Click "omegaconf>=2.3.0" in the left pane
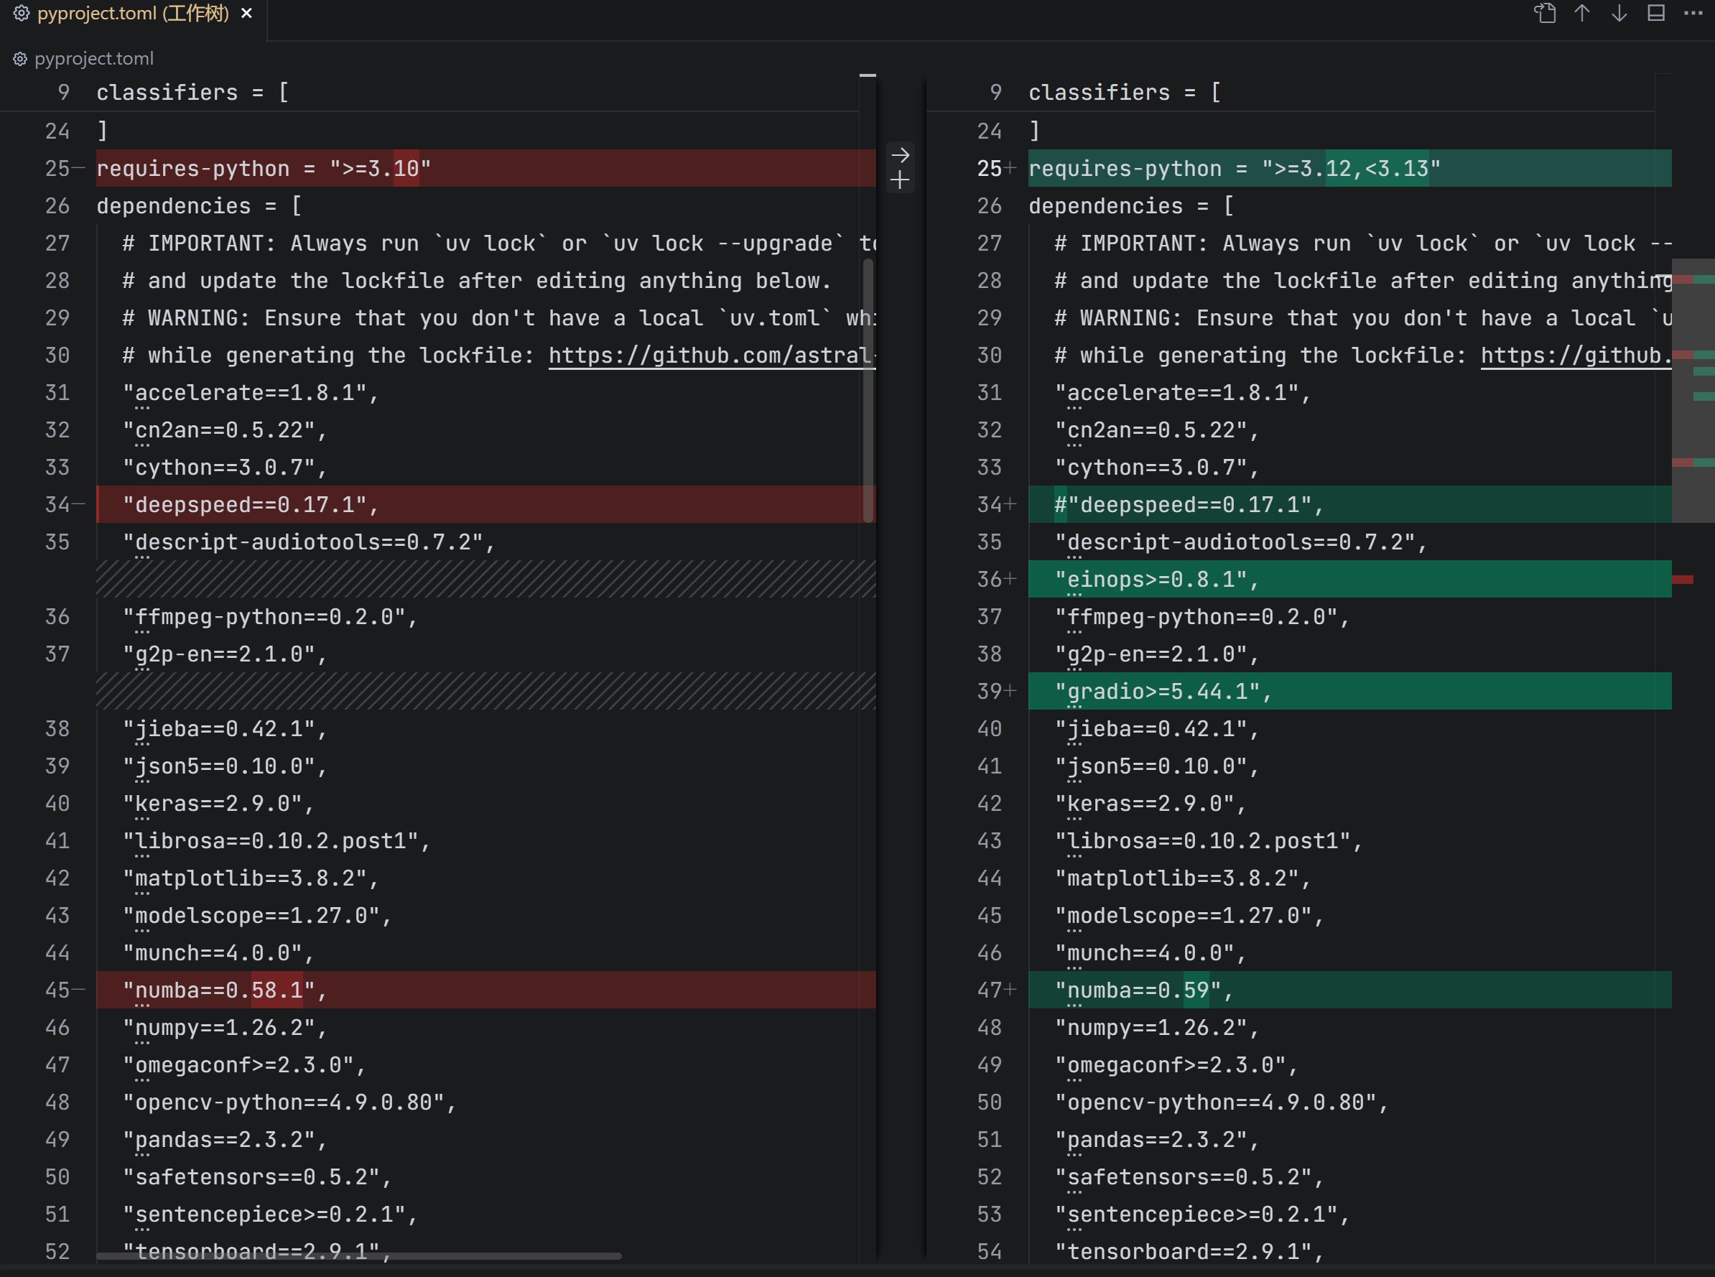Viewport: 1715px width, 1277px height. (x=244, y=1065)
